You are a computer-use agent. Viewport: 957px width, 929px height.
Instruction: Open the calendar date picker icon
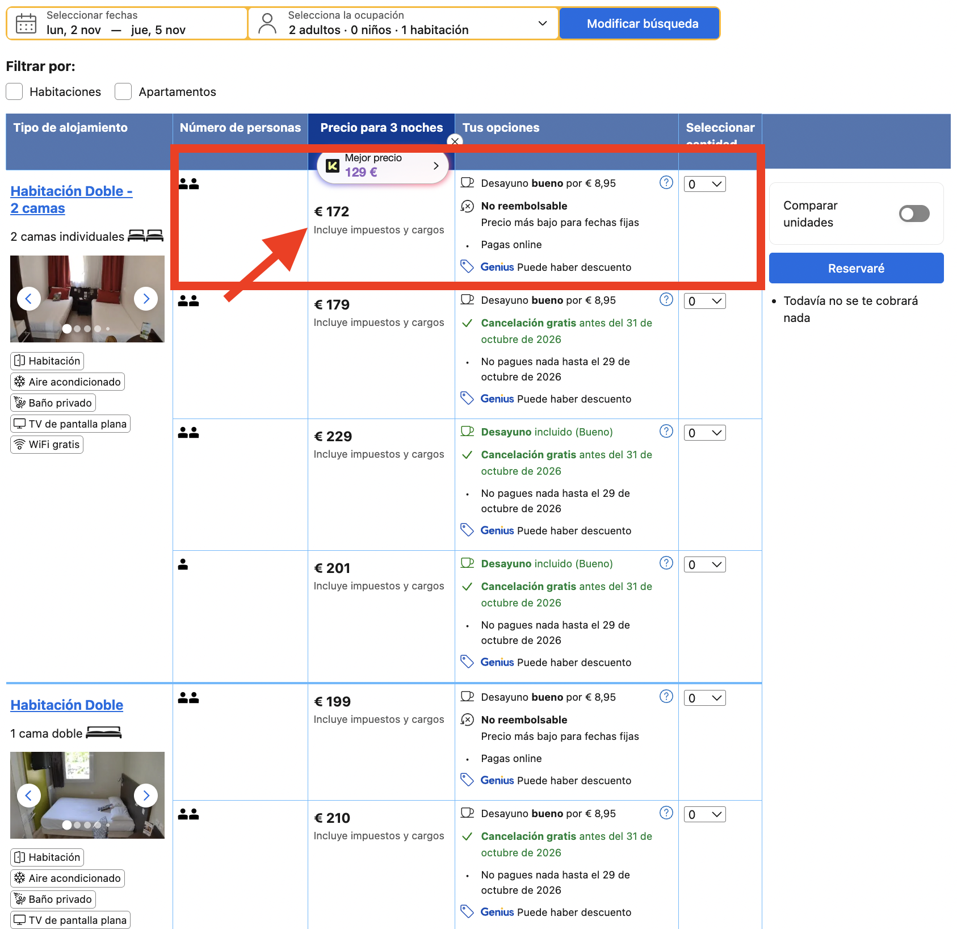(26, 24)
